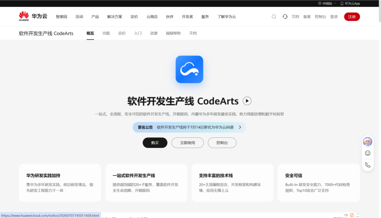The image size is (381, 218).
Task: Click the 华为云App link
Action: [350, 3]
